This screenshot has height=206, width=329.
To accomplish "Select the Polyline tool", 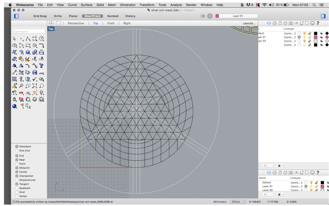I will 28,39.
